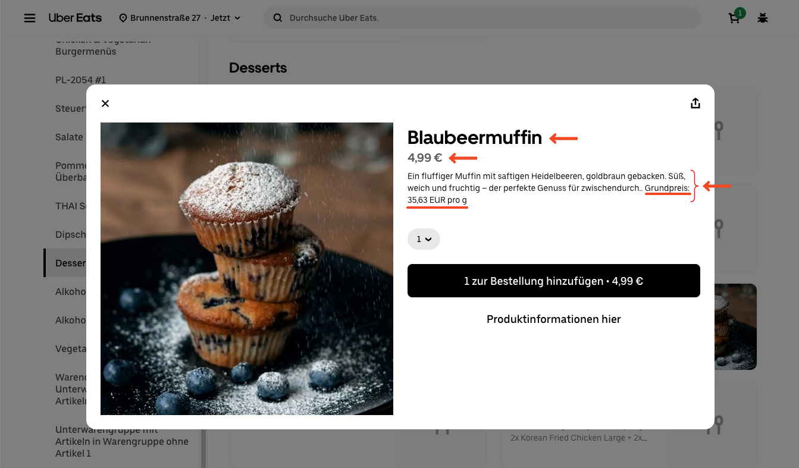Click the blueberry muffin product photo
This screenshot has height=468, width=799.
click(247, 269)
